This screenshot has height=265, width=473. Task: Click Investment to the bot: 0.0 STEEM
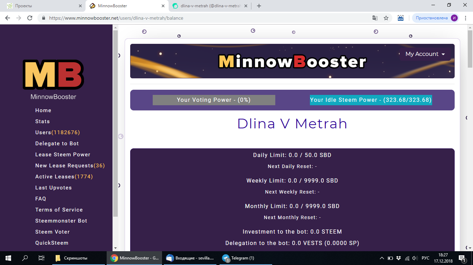tap(292, 232)
